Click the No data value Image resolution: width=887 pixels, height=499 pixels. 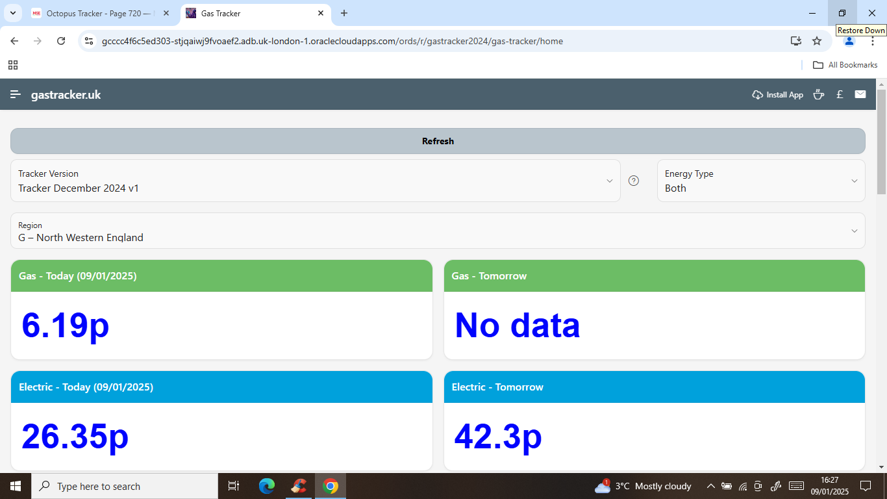pos(517,325)
